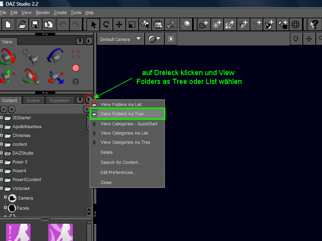Viewport: 322px width, 241px height.
Task: Click the New file icon in toolbar
Action: click(8, 25)
